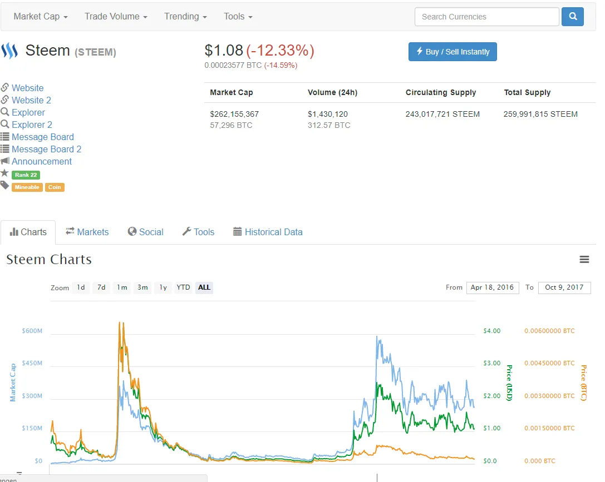Click list icon beside Message Board
605x482 pixels.
point(4,136)
